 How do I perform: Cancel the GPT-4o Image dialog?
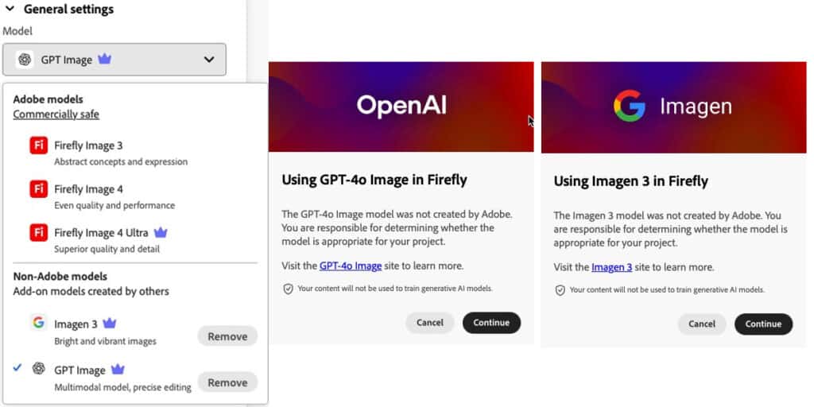point(430,323)
